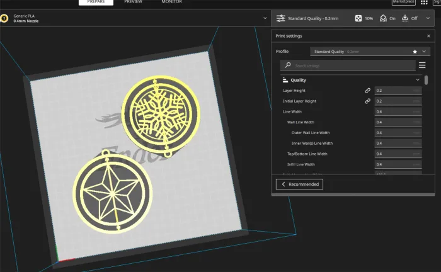Collapse the Quality settings section
441x272 pixels.
coord(418,80)
